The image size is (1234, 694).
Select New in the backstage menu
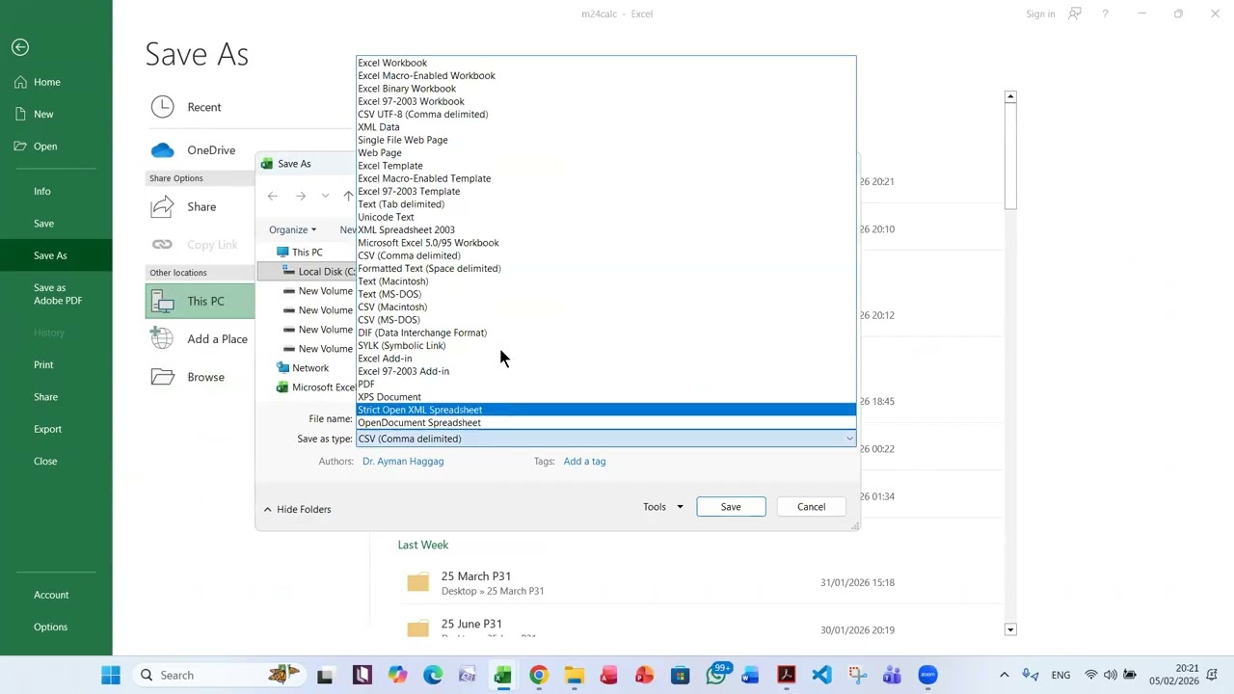[43, 114]
